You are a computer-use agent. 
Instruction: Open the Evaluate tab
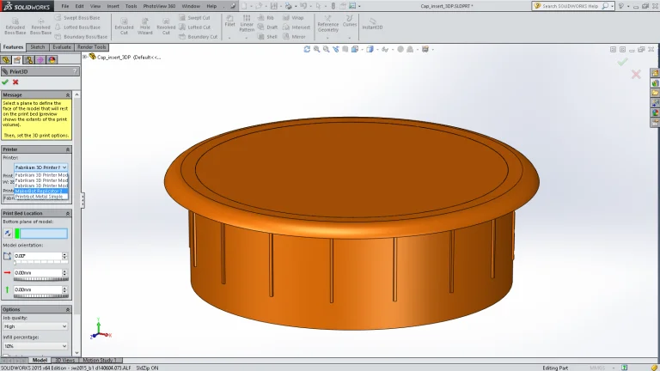click(x=62, y=47)
